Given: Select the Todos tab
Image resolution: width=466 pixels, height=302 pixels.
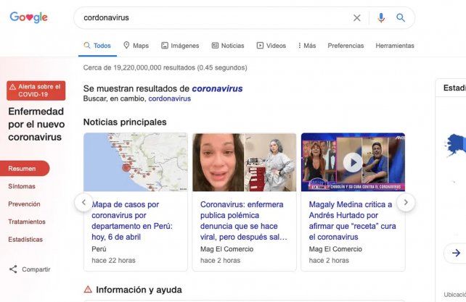Looking at the screenshot, I should (97, 46).
